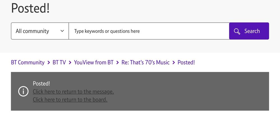The width and height of the screenshot is (280, 115).
Task: Open the All community dropdown
Action: (x=40, y=31)
